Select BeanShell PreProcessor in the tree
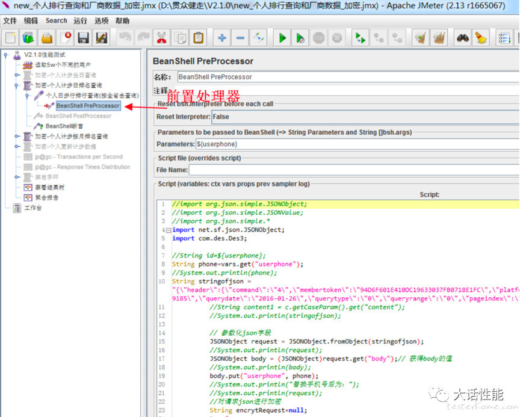The height and width of the screenshot is (417, 520). (x=88, y=106)
